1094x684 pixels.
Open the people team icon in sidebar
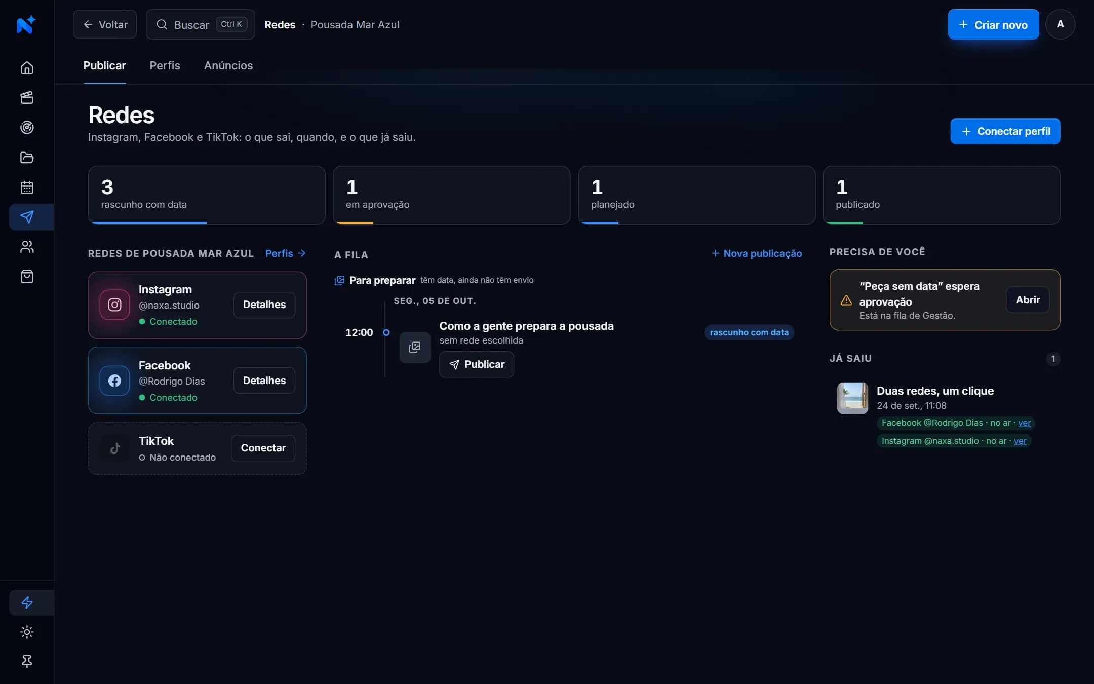[x=27, y=247]
